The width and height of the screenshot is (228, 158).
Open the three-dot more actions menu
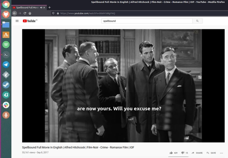tap(221, 153)
